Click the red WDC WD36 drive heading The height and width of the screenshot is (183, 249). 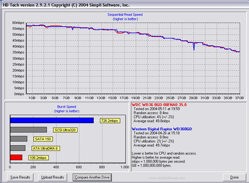[159, 105]
